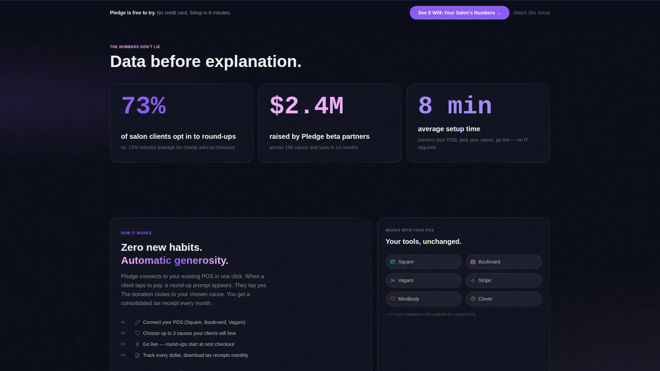Click the 'WORKS WITH YOUR POS' label

tap(409, 230)
